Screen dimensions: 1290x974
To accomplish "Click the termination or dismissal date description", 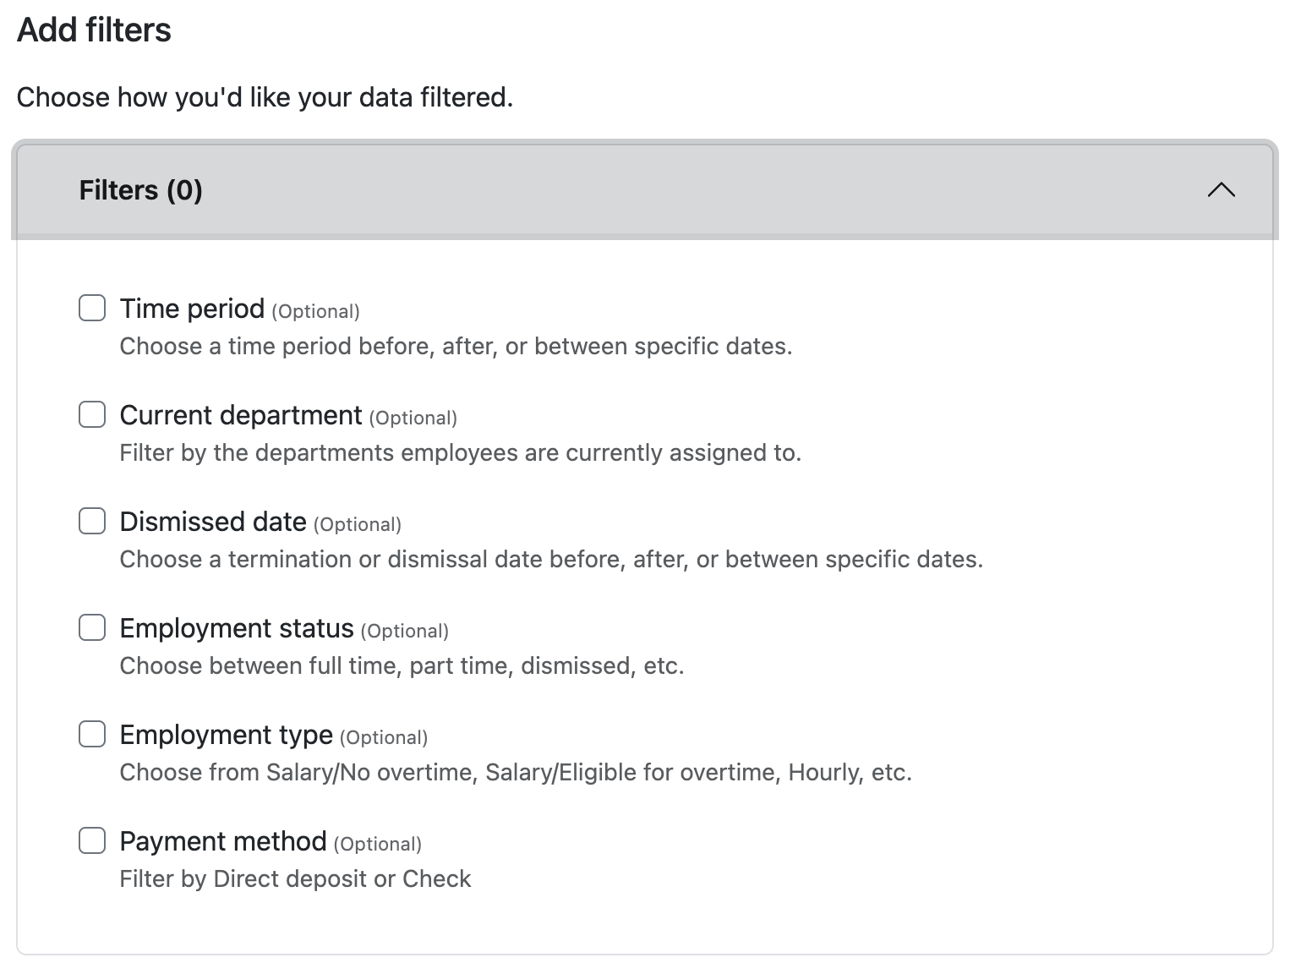I will (551, 560).
